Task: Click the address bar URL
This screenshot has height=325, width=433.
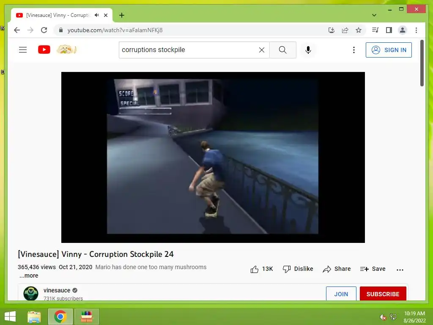Action: pos(115,30)
